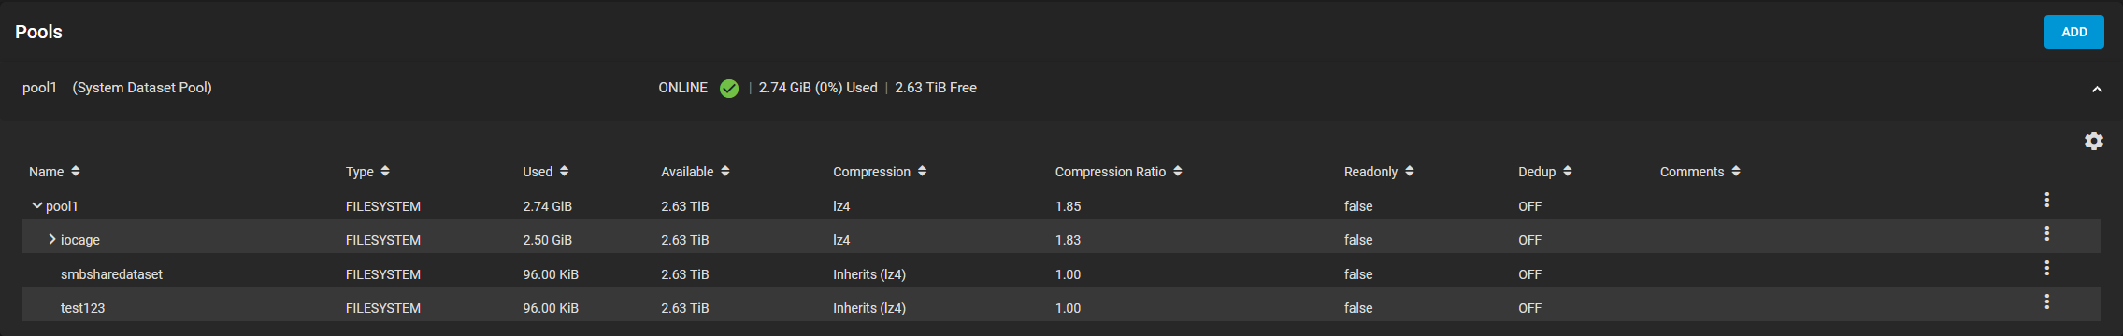Sort by Used column sort arrows
The width and height of the screenshot is (2123, 336).
[x=564, y=171]
